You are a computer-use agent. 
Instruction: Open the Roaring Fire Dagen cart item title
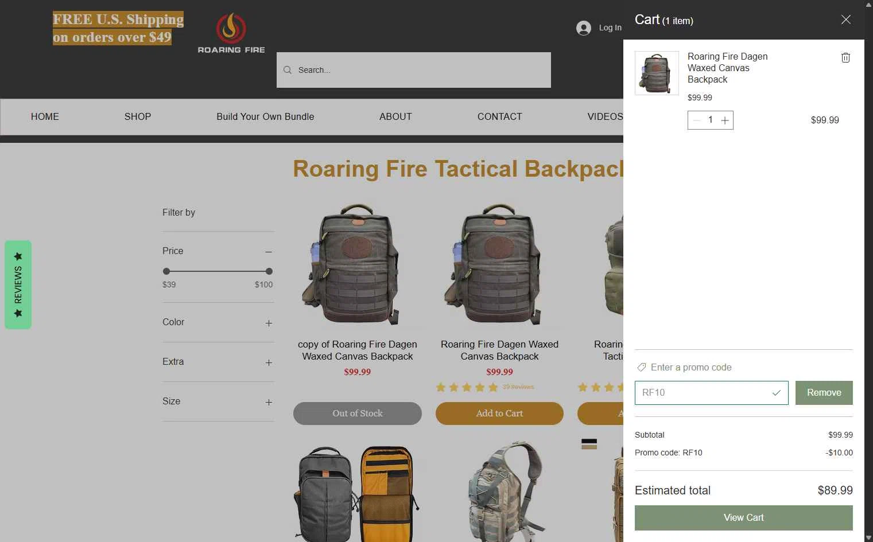pyautogui.click(x=727, y=68)
